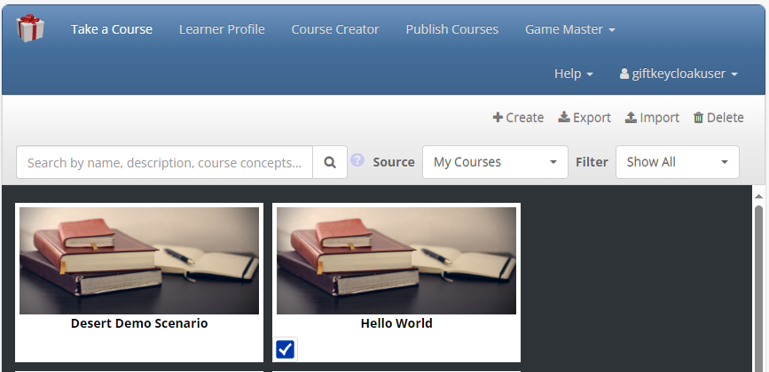Expand the Game Master menu
This screenshot has width=769, height=372.
coord(570,29)
